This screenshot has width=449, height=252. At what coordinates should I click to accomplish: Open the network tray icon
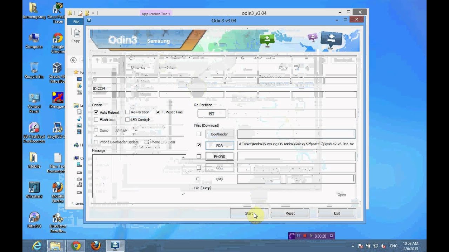point(376,246)
